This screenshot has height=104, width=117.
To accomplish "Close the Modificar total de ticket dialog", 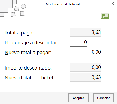I will point(113,3).
